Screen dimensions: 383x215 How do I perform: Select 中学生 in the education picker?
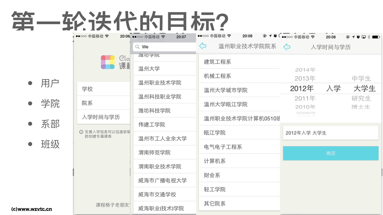(x=361, y=79)
